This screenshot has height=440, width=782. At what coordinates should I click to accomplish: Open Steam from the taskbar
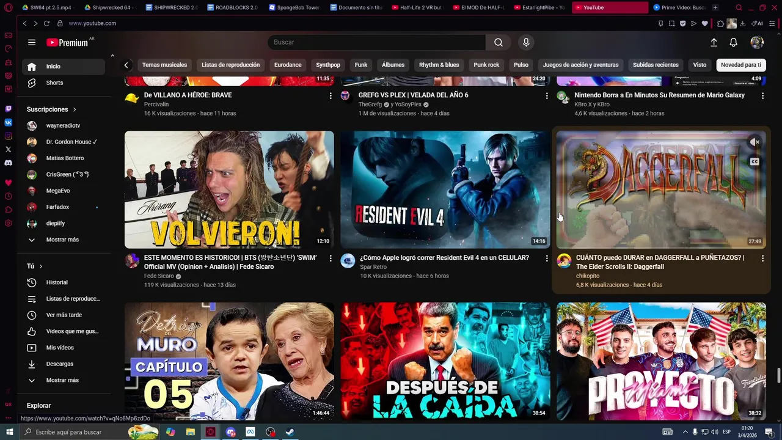coord(290,432)
